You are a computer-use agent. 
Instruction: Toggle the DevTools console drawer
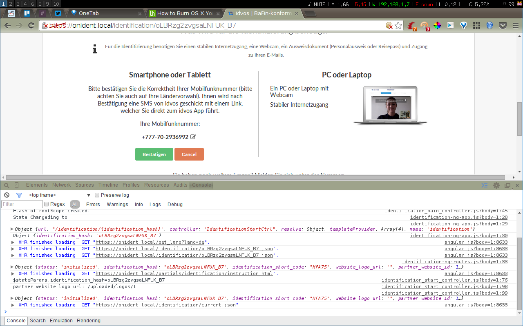tap(485, 185)
